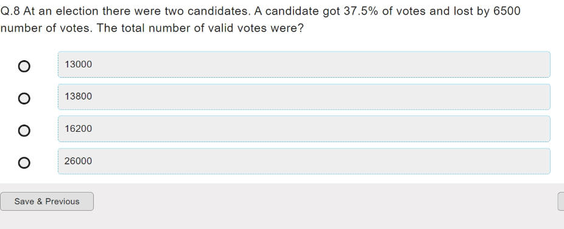Mark the 16200 radio option

pyautogui.click(x=24, y=130)
